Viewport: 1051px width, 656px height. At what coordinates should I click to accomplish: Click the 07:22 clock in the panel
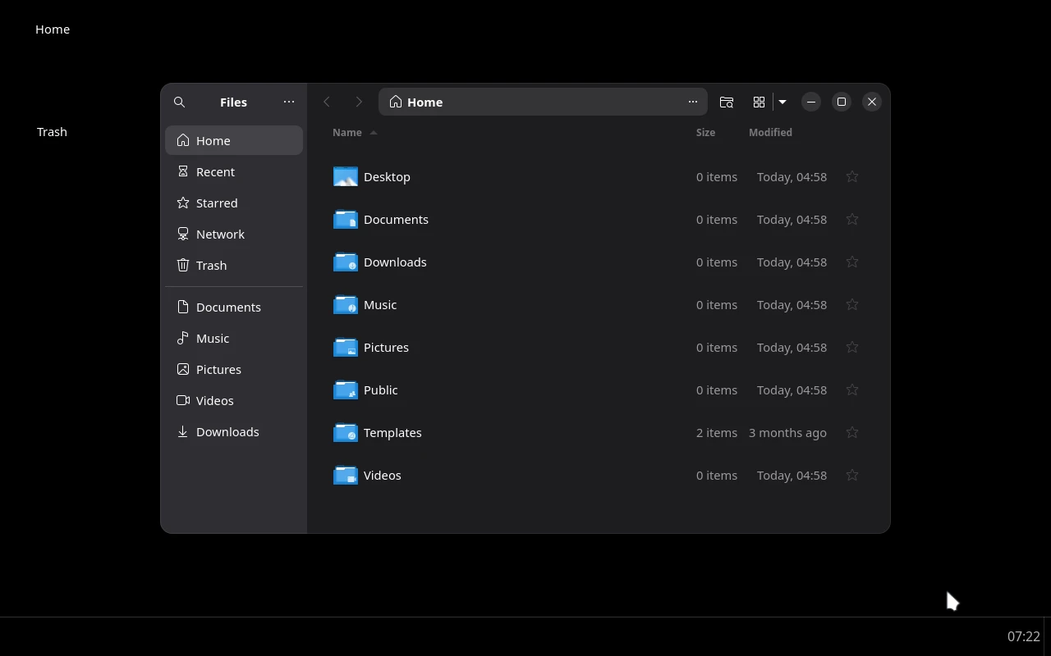(1024, 636)
